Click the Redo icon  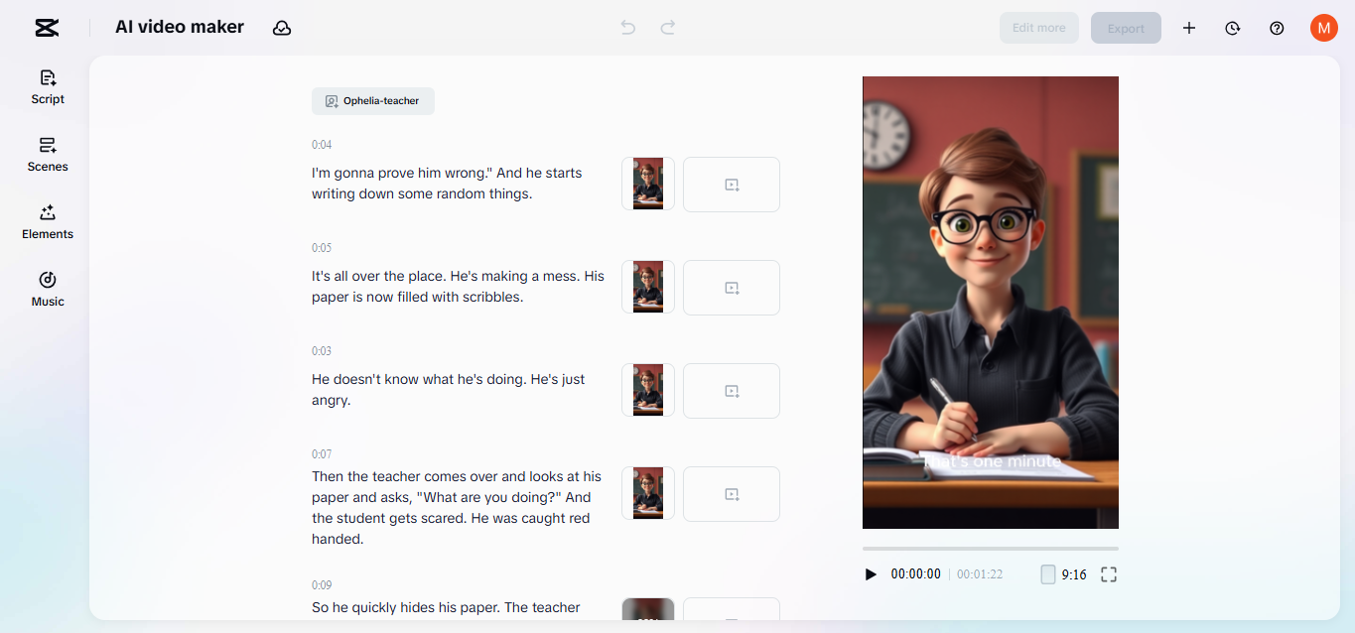pyautogui.click(x=667, y=28)
